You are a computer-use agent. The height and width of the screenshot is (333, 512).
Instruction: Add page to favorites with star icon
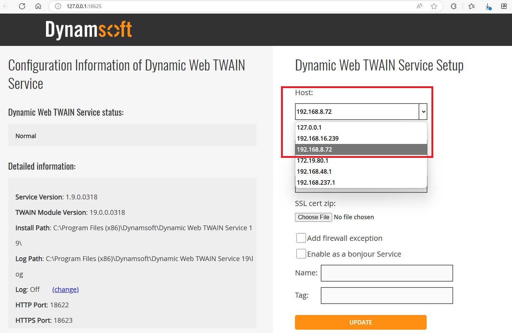[x=434, y=6]
